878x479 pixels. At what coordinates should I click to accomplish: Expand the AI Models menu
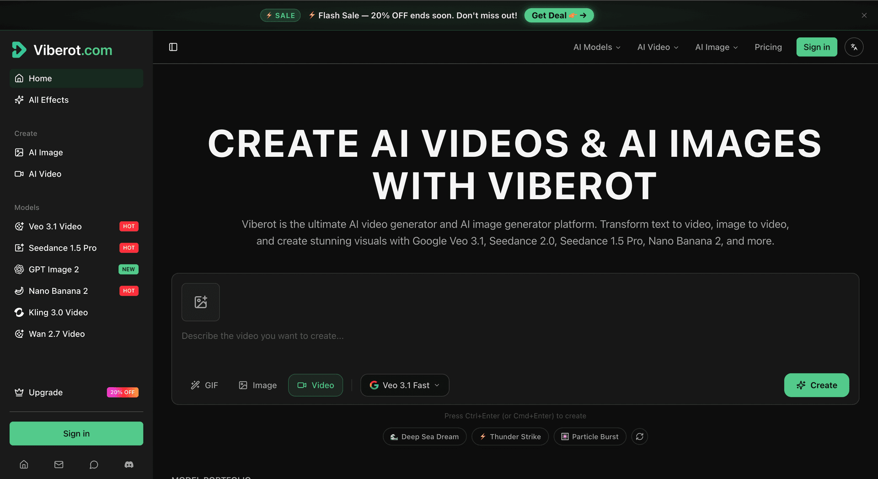coord(597,47)
